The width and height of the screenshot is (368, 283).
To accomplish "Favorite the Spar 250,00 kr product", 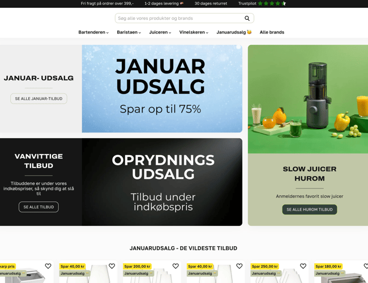I will [x=303, y=266].
